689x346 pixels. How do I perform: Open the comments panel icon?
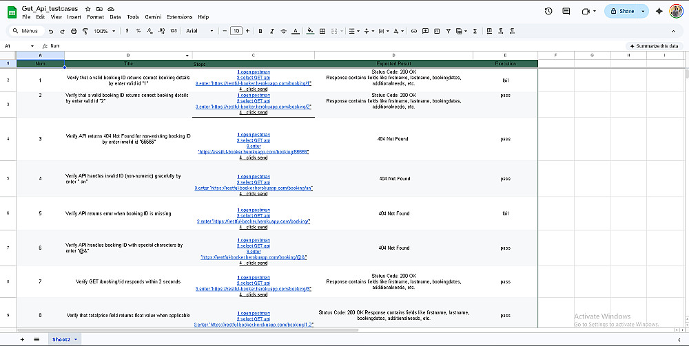point(566,11)
